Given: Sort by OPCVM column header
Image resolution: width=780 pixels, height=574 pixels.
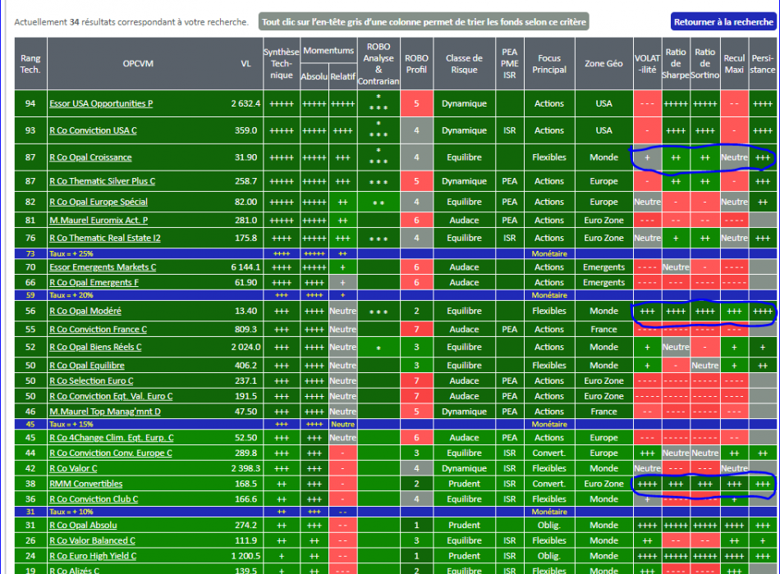Looking at the screenshot, I should 138,64.
